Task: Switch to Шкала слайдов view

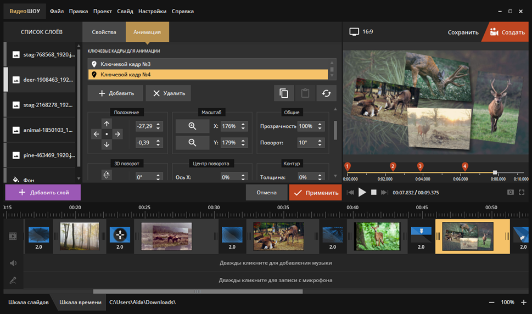Action: click(x=29, y=302)
